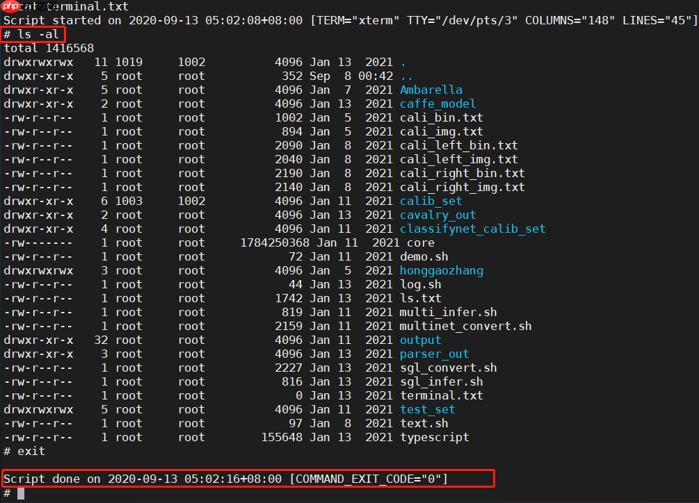The height and width of the screenshot is (503, 699).
Task: Select the 'Ambarella' directory name
Action: pyautogui.click(x=431, y=90)
